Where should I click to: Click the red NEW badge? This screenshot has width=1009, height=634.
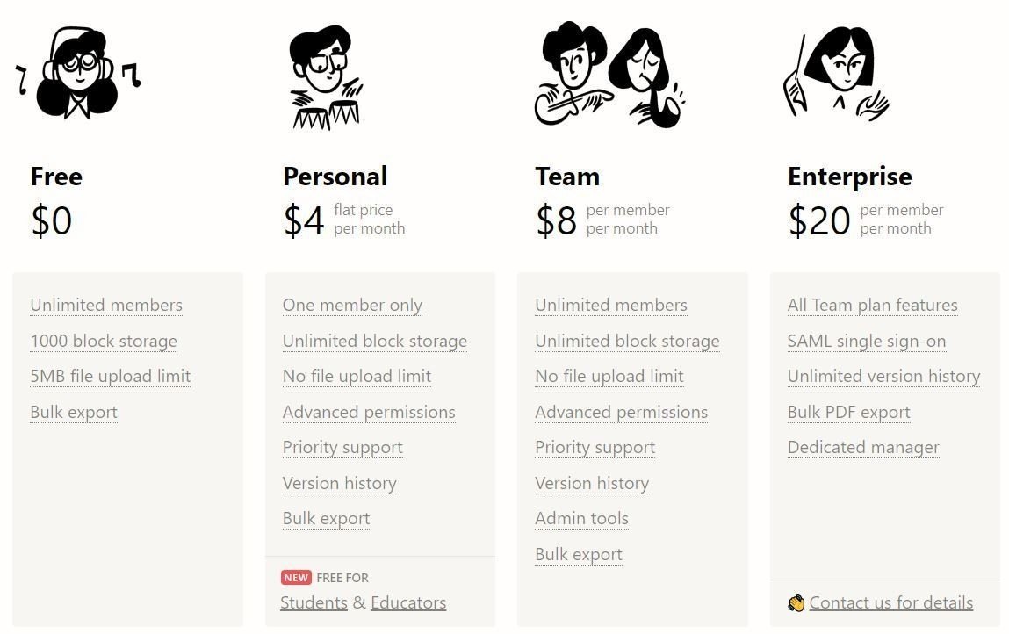coord(296,578)
